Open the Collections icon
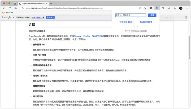 click(x=175, y=8)
